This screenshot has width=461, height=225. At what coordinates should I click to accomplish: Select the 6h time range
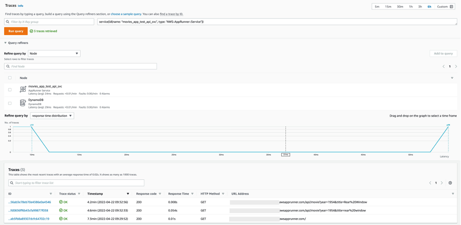(429, 6)
